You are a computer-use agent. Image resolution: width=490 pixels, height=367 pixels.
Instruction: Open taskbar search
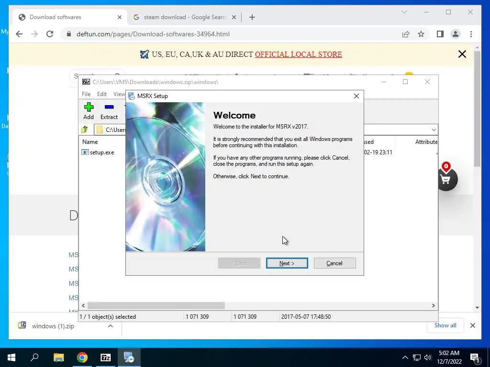(34, 357)
